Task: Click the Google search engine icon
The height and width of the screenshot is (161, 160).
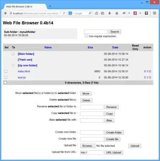Action: [70, 13]
